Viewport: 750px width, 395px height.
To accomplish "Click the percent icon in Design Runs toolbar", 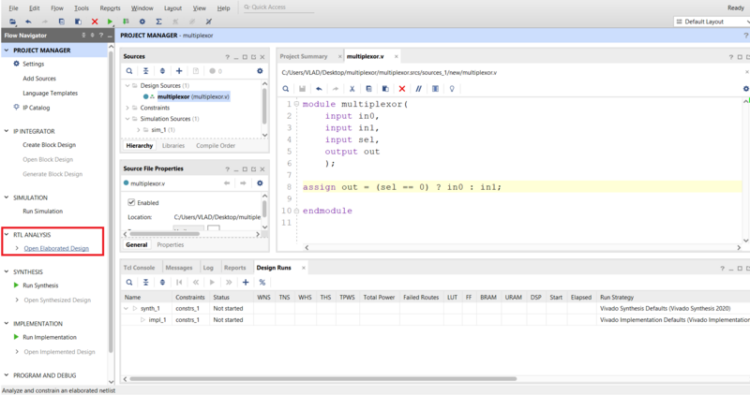I will [x=262, y=283].
